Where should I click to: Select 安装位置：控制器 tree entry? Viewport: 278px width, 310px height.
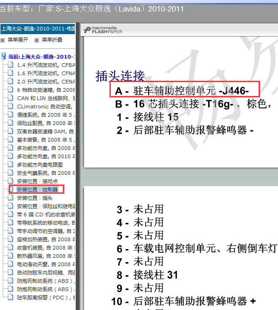pyautogui.click(x=37, y=190)
